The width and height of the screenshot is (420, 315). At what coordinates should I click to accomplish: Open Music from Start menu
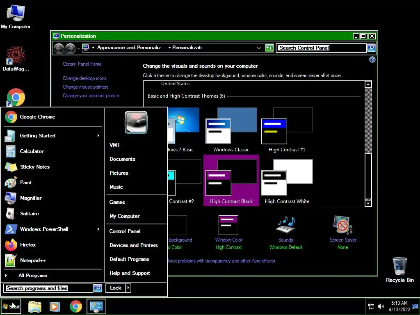[116, 187]
